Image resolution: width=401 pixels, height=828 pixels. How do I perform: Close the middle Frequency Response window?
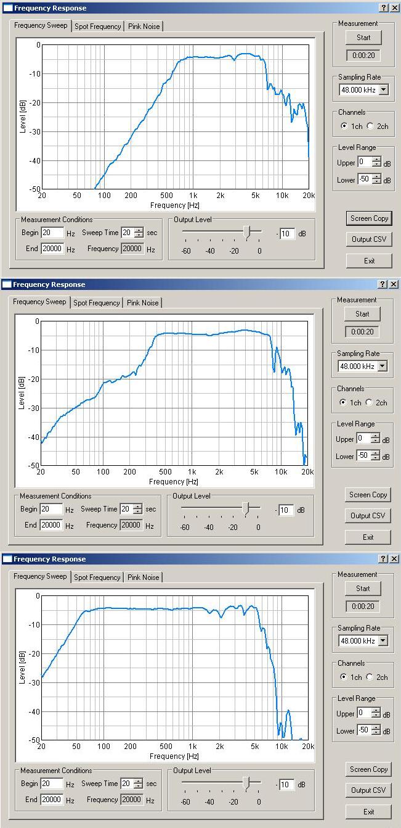point(394,284)
